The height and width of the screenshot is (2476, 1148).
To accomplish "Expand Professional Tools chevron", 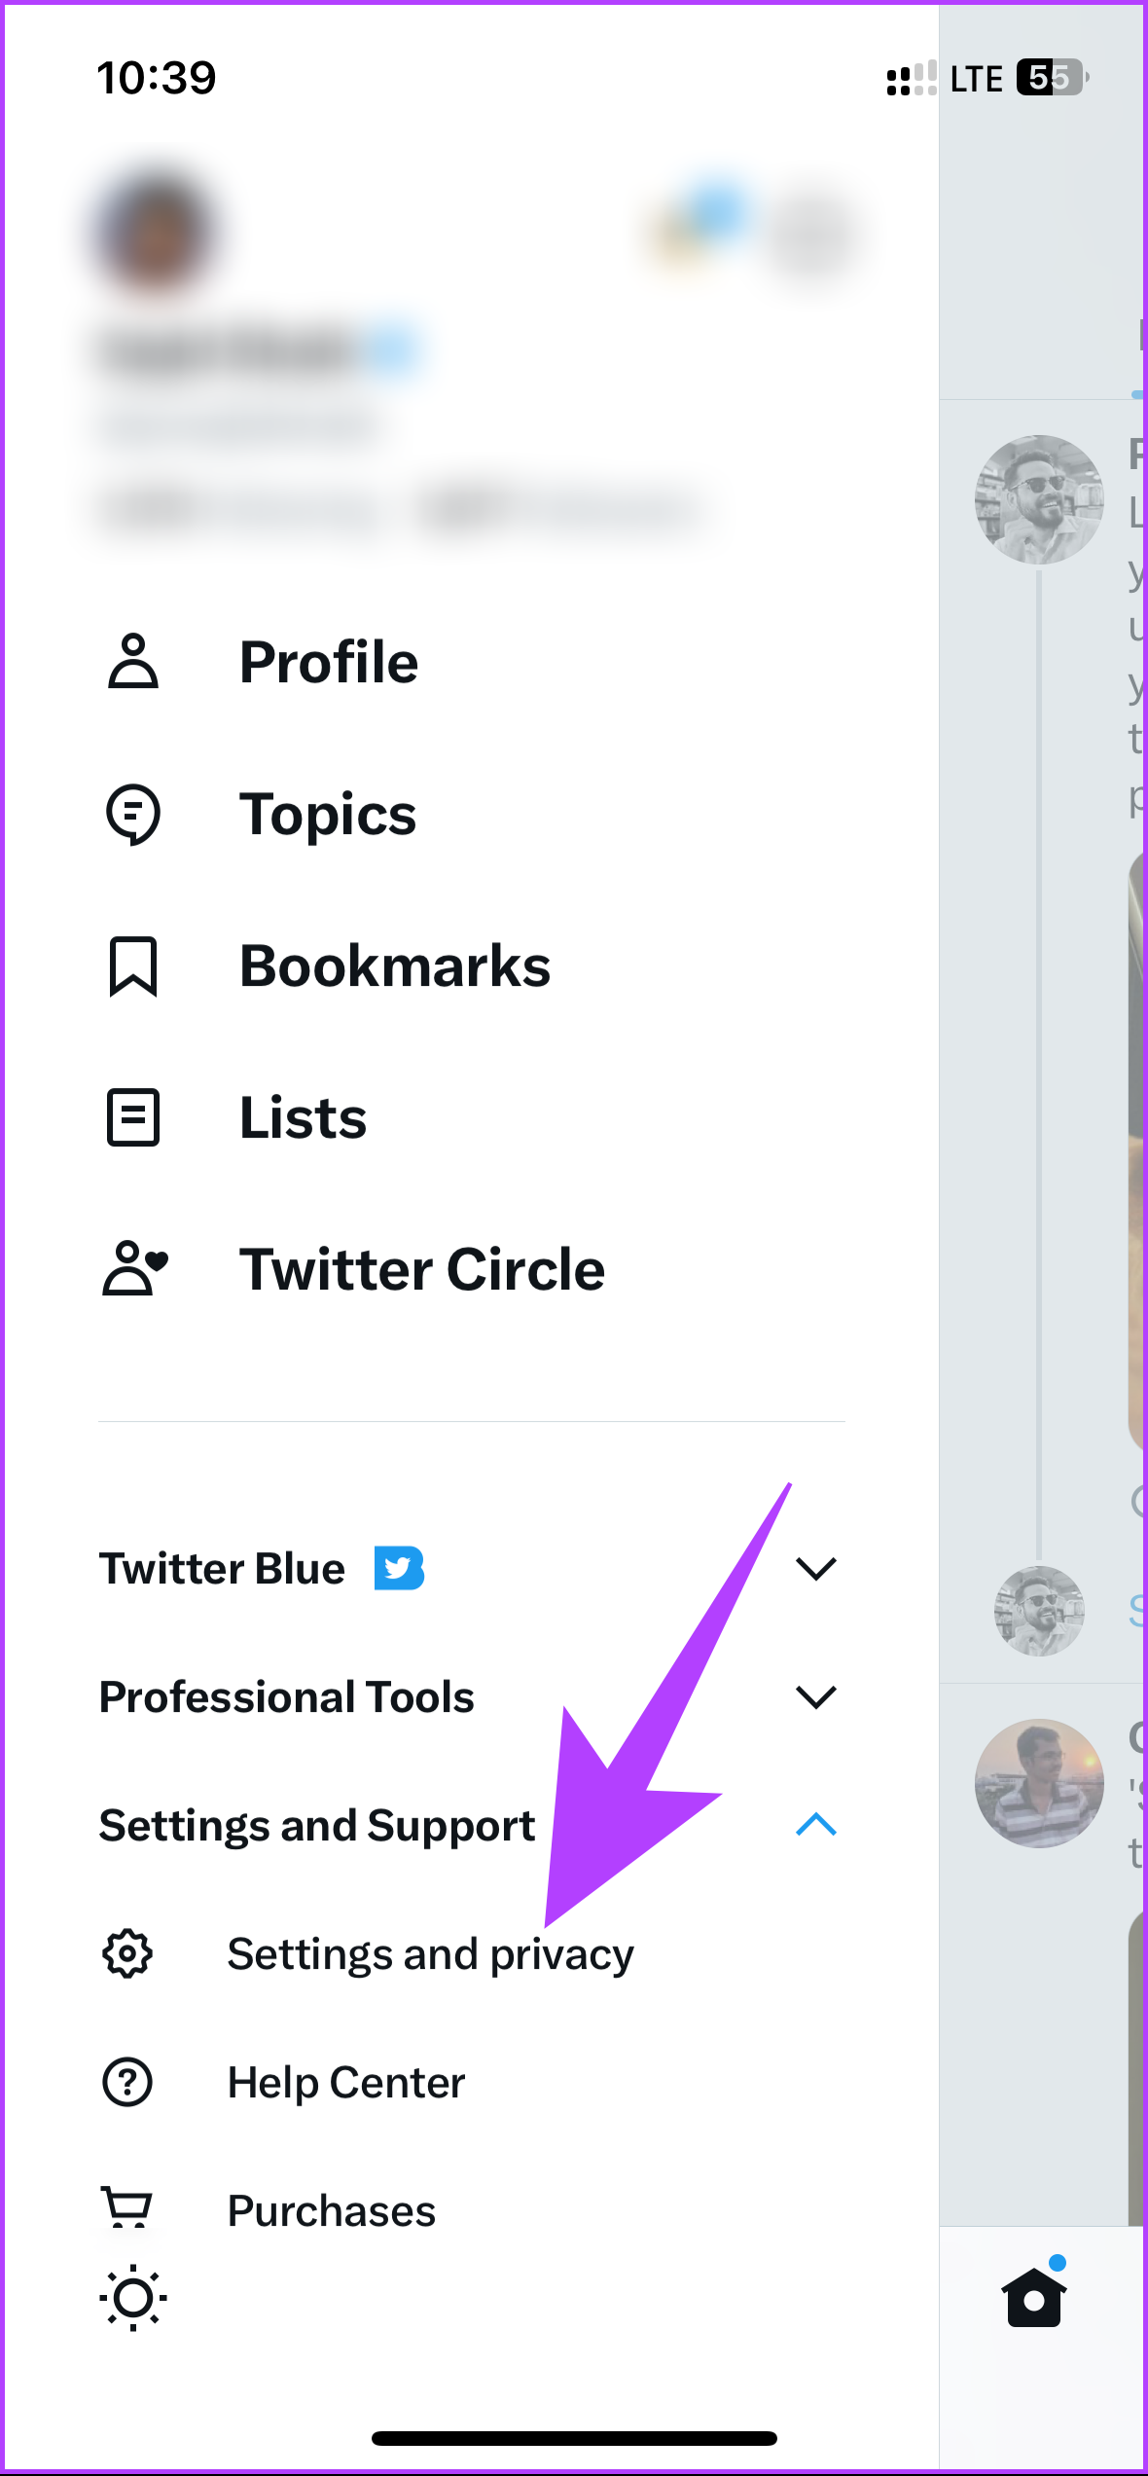I will (x=816, y=1696).
